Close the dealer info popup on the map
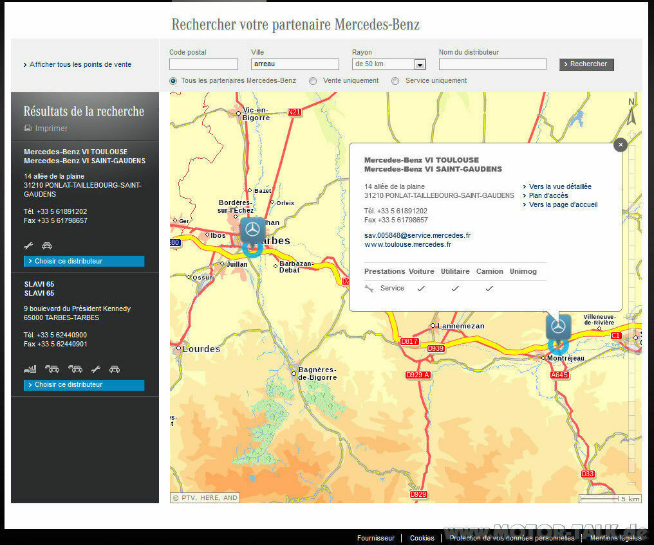The width and height of the screenshot is (654, 545). click(x=621, y=145)
